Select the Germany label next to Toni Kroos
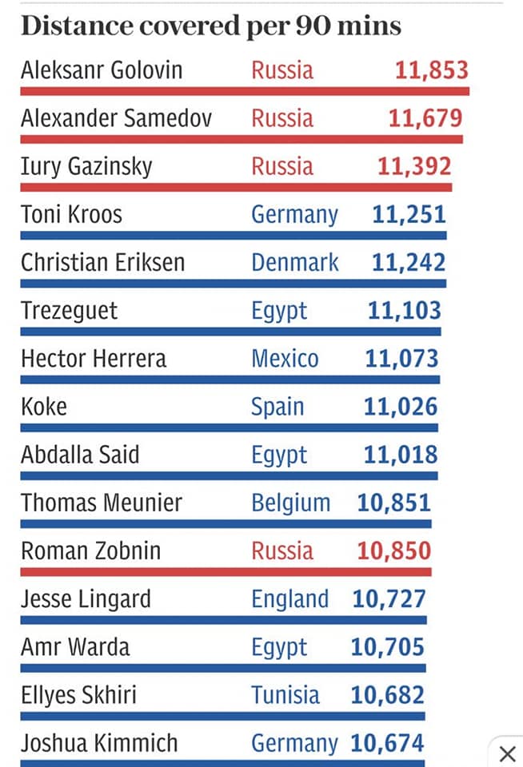Image resolution: width=523 pixels, height=767 pixels. (295, 215)
